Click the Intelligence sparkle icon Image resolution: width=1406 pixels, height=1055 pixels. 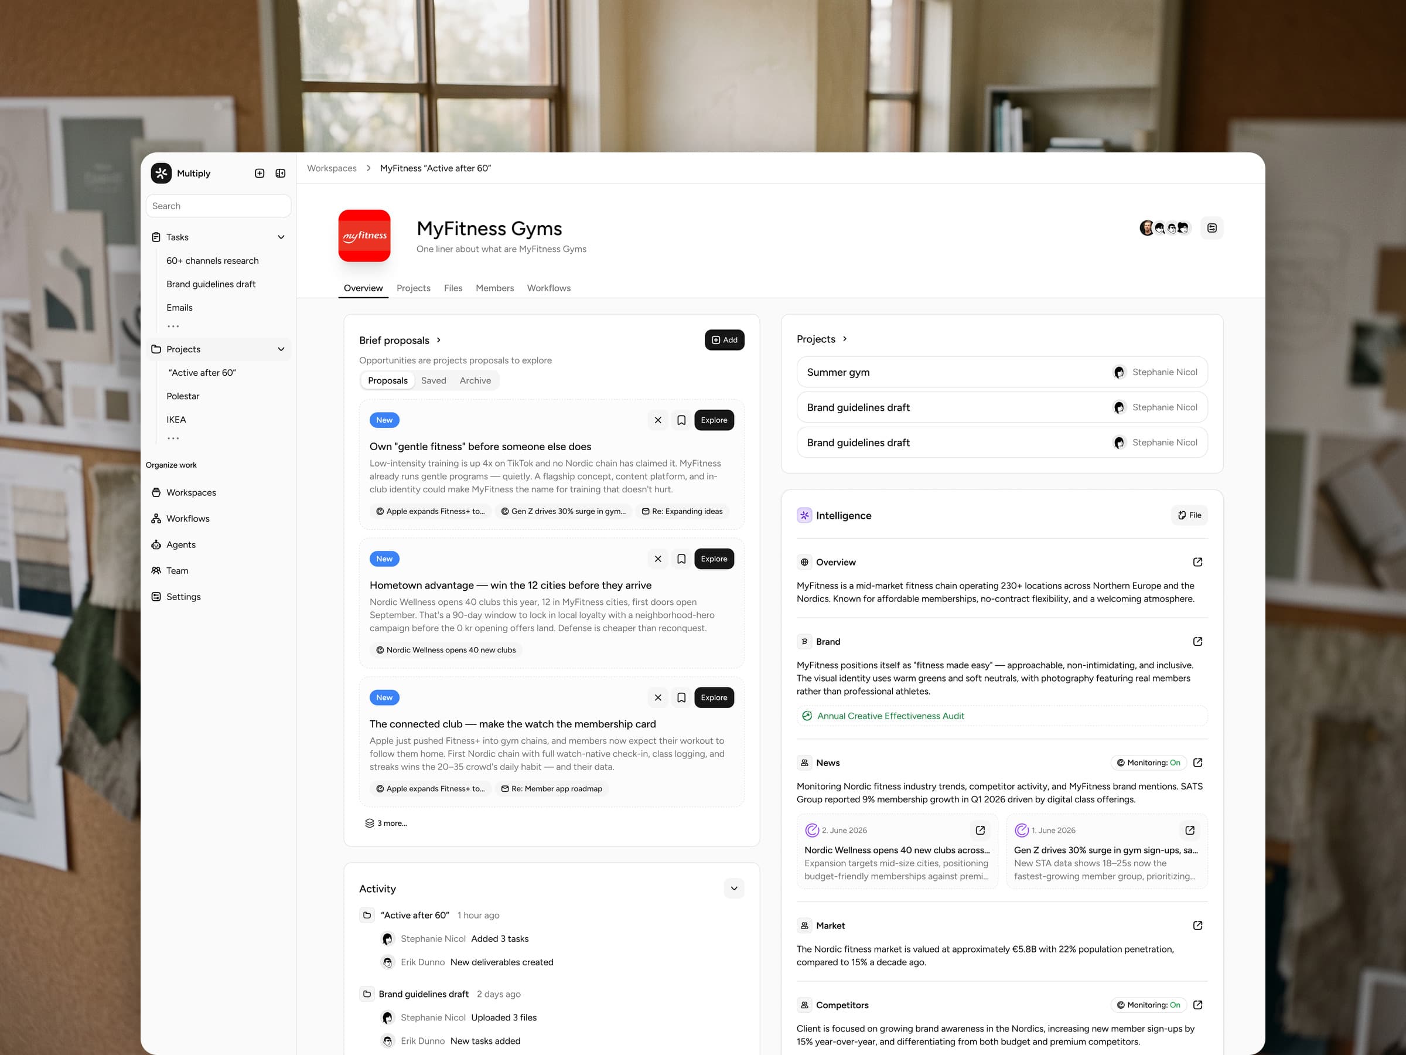click(x=804, y=515)
